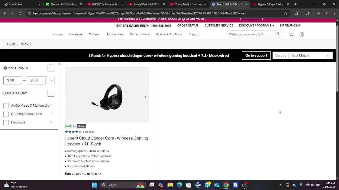Image resolution: width=339 pixels, height=190 pixels.
Task: Go back to the previous page
Action: (x=5, y=13)
